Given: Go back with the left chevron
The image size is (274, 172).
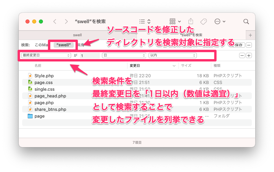Looking at the screenshot, I should (55, 21).
